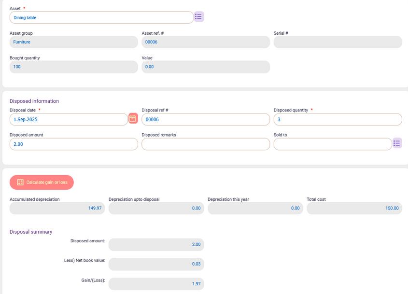Click the Disposal date input field
The image size is (408, 294).
coord(69,119)
